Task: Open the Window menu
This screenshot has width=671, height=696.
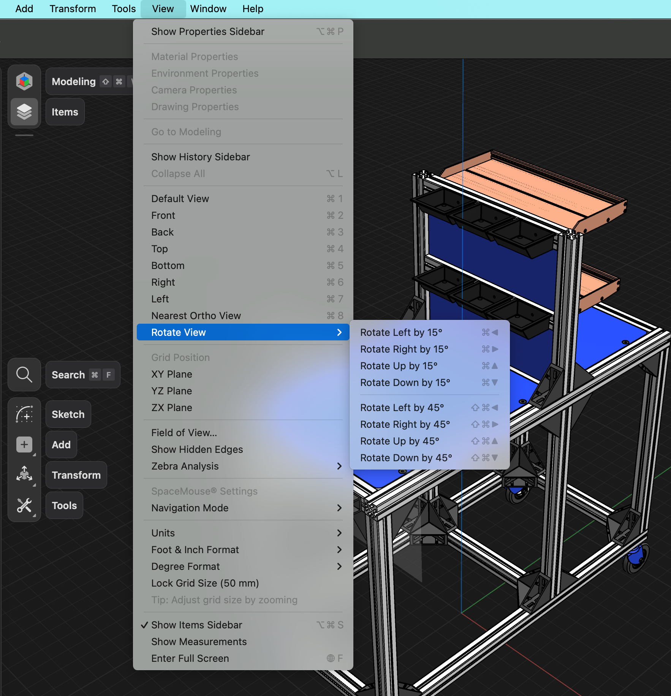Action: click(x=208, y=9)
